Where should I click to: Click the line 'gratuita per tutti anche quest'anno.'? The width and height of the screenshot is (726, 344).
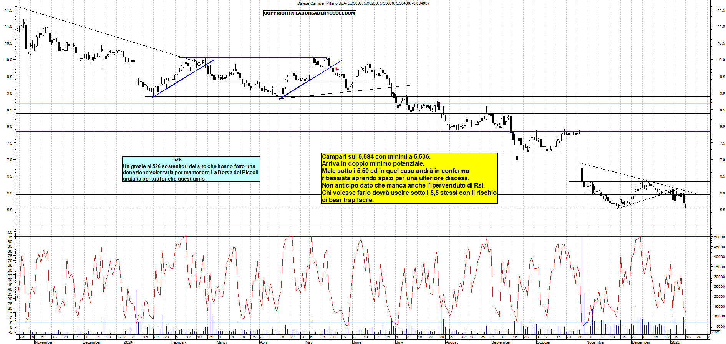tap(165, 179)
